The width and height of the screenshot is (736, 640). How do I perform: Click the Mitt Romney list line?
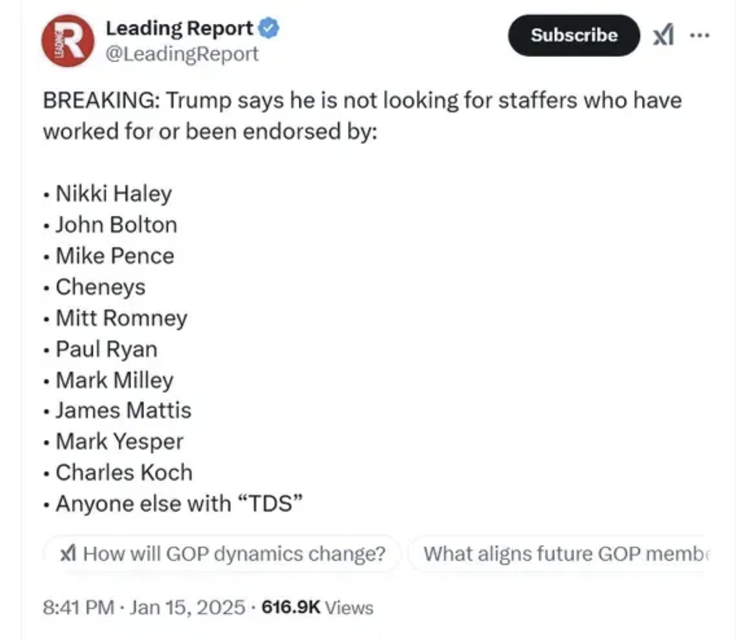[x=122, y=318]
